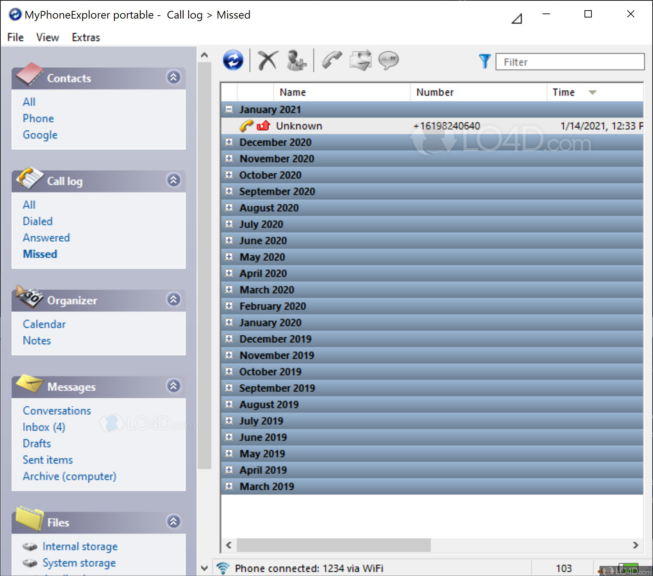Click the System storage drive icon

tap(30, 563)
